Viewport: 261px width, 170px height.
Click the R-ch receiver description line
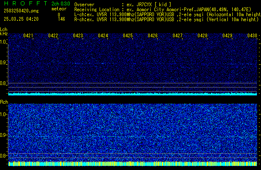coord(166,19)
